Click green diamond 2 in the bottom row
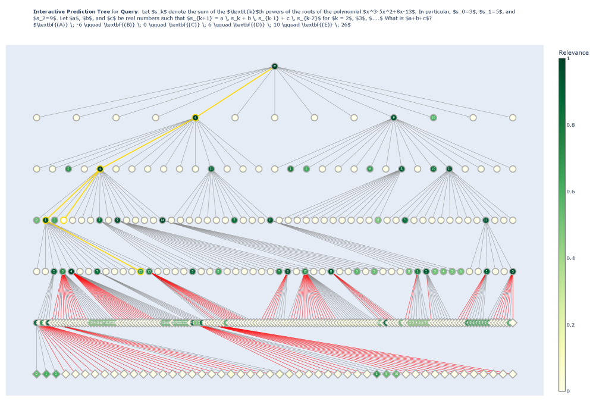The width and height of the screenshot is (593, 401). click(x=56, y=374)
